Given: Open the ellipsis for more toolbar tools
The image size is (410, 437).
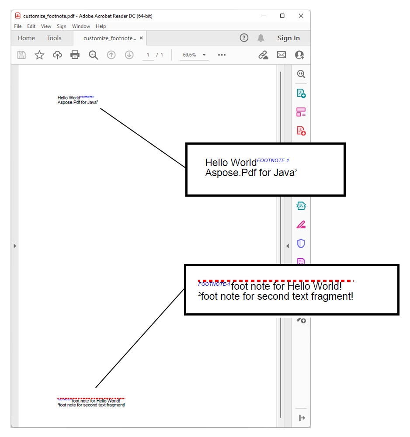Looking at the screenshot, I should coord(222,55).
